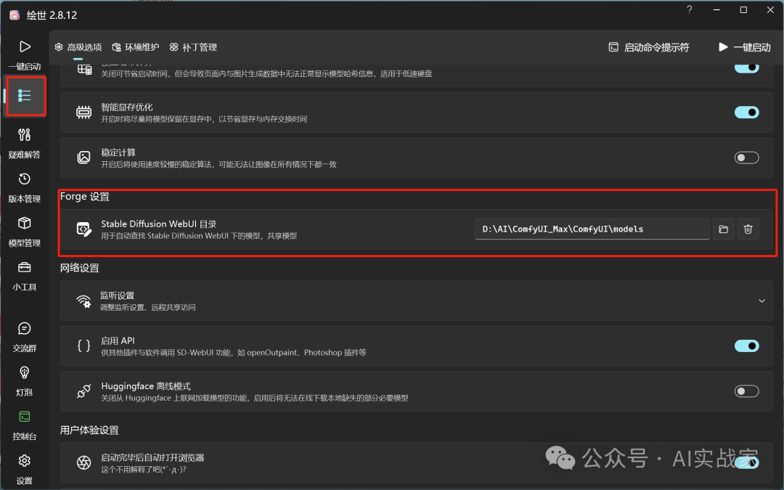Click the 智能显存优化 memory chip icon
Viewport: 784px width, 490px height.
click(x=83, y=112)
